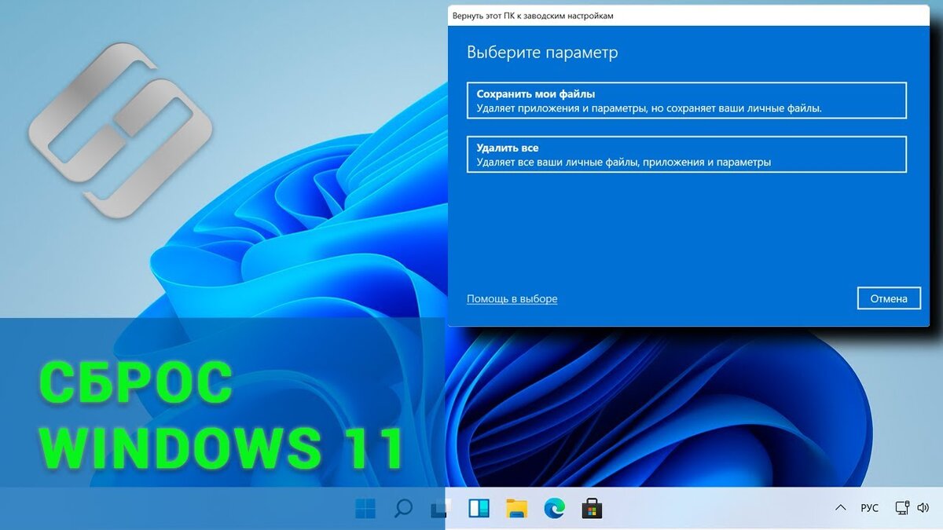
Task: Expand hidden system tray icons chevron
Action: pyautogui.click(x=841, y=509)
